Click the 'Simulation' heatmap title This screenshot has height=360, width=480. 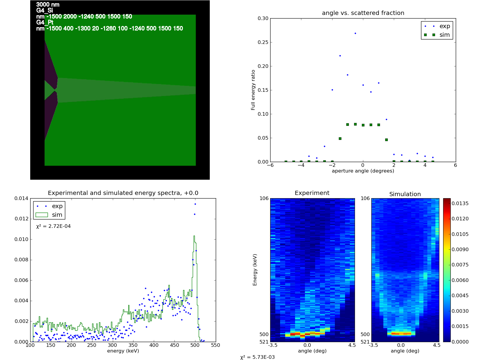pyautogui.click(x=405, y=194)
